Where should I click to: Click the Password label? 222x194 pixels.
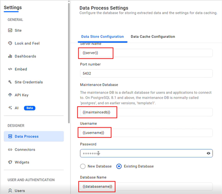[x=88, y=144]
